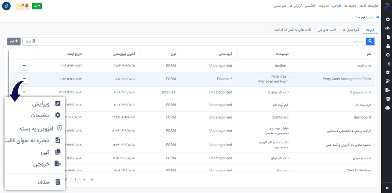The height and width of the screenshot is (193, 392).
Task: Click the gray + فرم add form button
Action: pyautogui.click(x=14, y=41)
